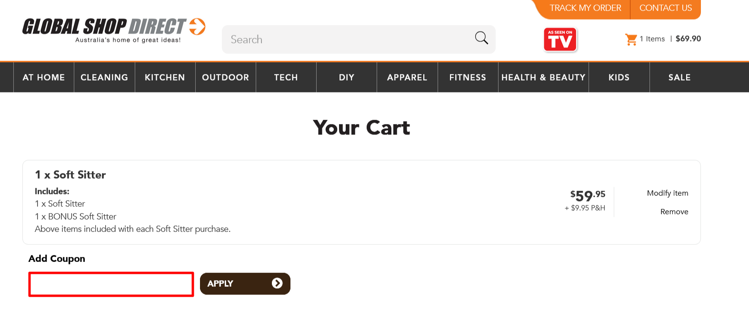Image resolution: width=749 pixels, height=311 pixels.
Task: Click the 1 Items cart summary
Action: [x=652, y=39]
